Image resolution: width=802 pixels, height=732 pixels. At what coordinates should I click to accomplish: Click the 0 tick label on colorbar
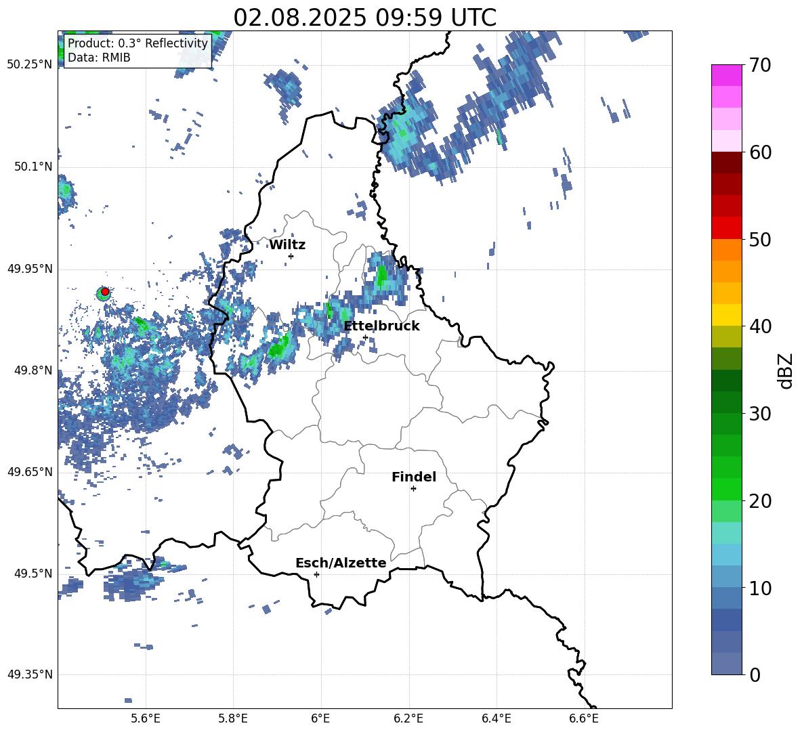(x=755, y=674)
